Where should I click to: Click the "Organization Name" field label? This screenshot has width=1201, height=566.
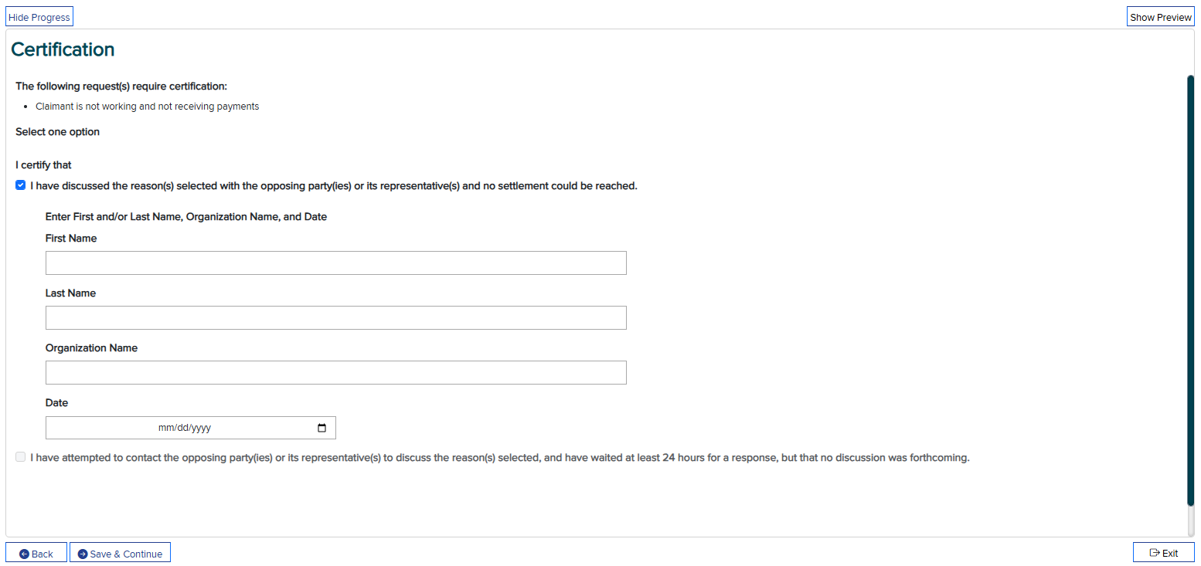[x=91, y=348]
